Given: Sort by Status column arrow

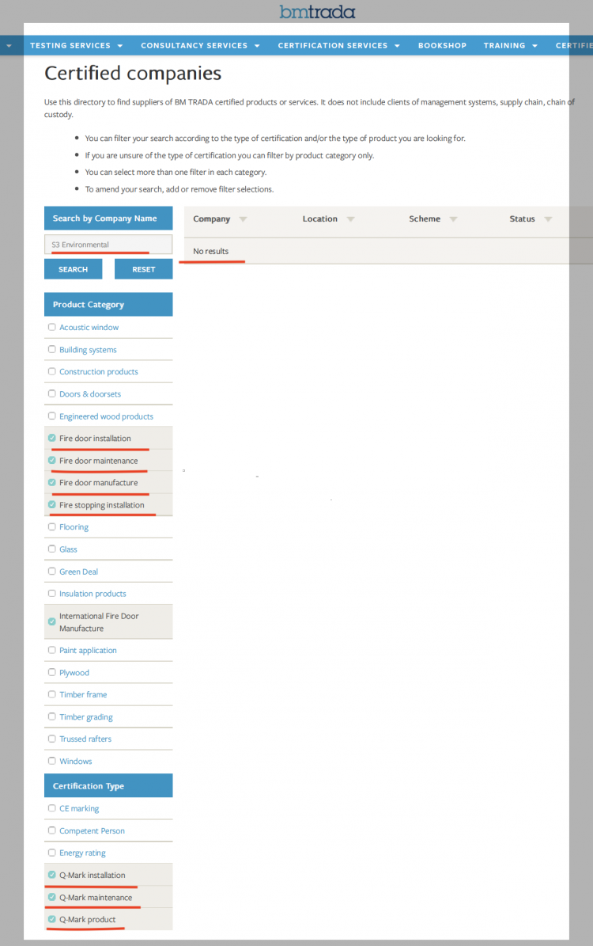Looking at the screenshot, I should (548, 219).
